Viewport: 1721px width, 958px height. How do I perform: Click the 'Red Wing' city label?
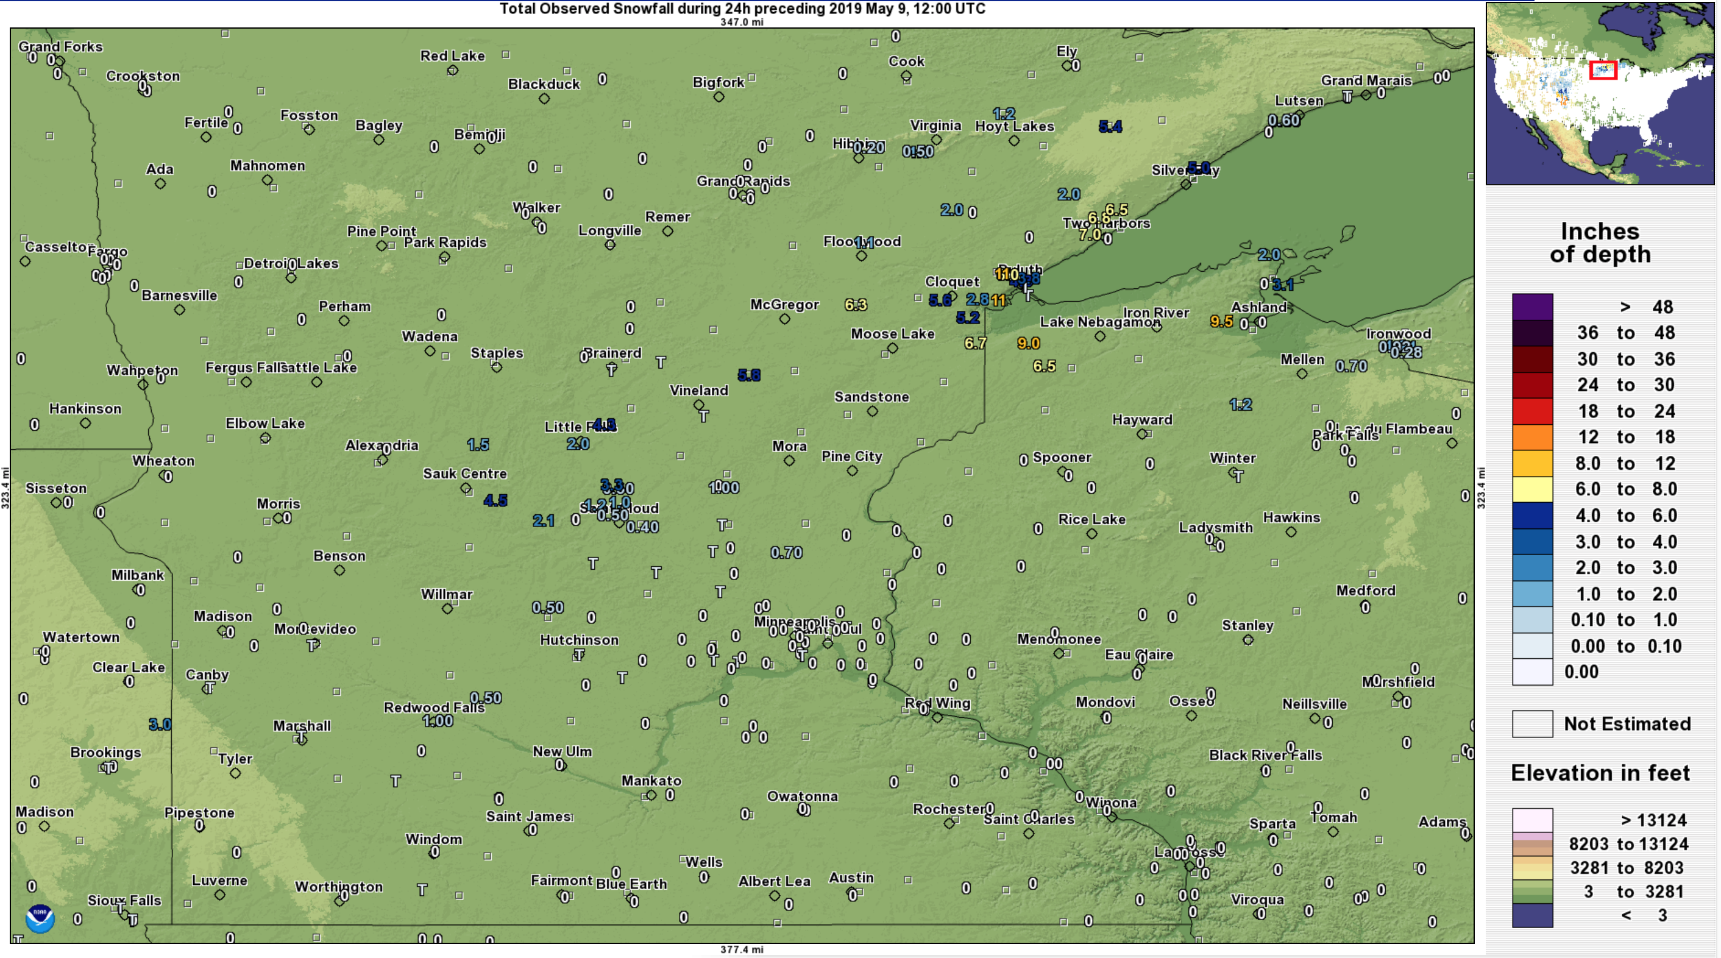937,703
